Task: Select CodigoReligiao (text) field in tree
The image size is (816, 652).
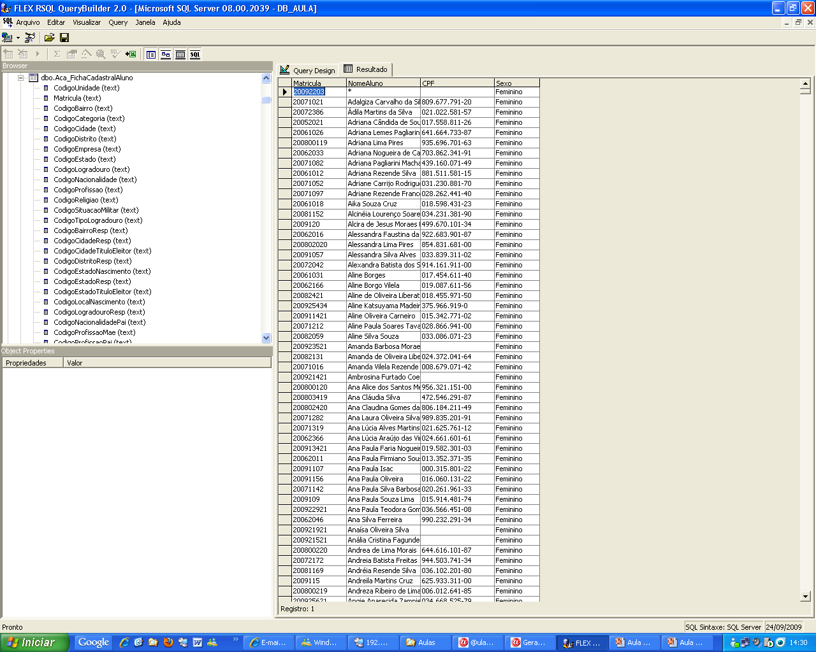Action: pyautogui.click(x=86, y=200)
